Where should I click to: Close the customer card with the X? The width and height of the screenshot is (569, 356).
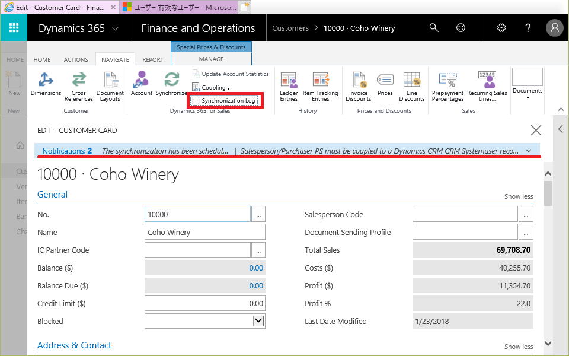coord(536,130)
